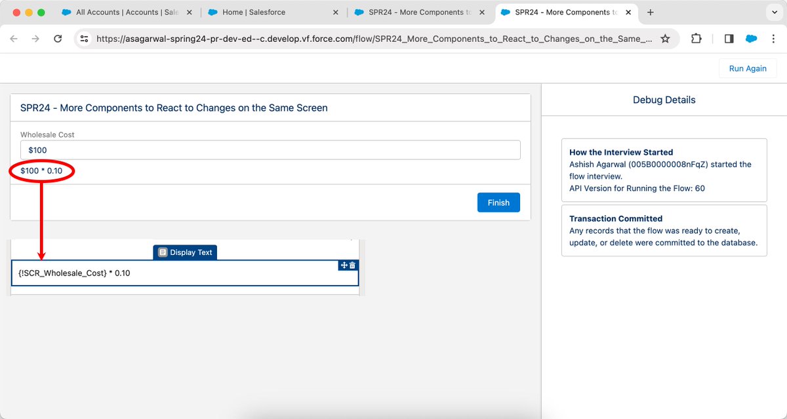The width and height of the screenshot is (787, 419).
Task: Close the Home | Salesforce tab
Action: coord(336,12)
